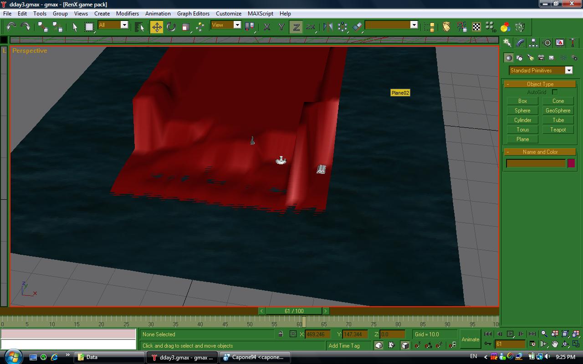This screenshot has height=364, width=583.
Task: Open the selection filter All dropdown
Action: [124, 25]
